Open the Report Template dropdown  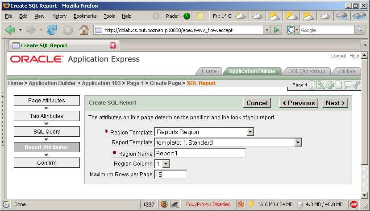298,142
